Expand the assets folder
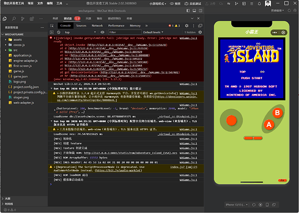The width and height of the screenshot is (299, 213). pyautogui.click(x=6, y=40)
